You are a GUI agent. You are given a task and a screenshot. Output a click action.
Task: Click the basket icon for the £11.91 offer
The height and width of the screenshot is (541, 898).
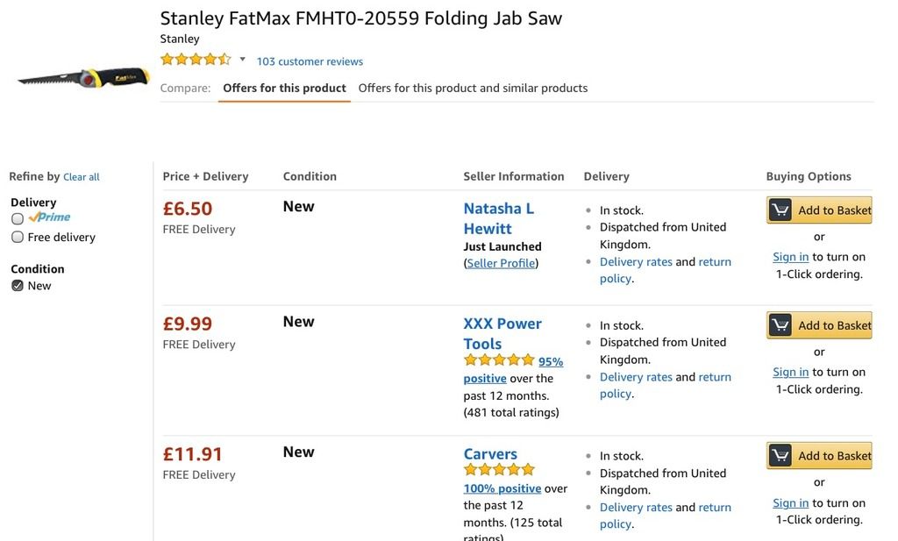[780, 456]
